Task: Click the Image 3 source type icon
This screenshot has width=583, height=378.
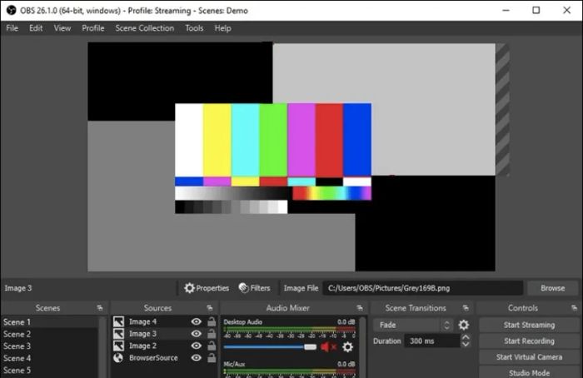Action: coord(118,334)
